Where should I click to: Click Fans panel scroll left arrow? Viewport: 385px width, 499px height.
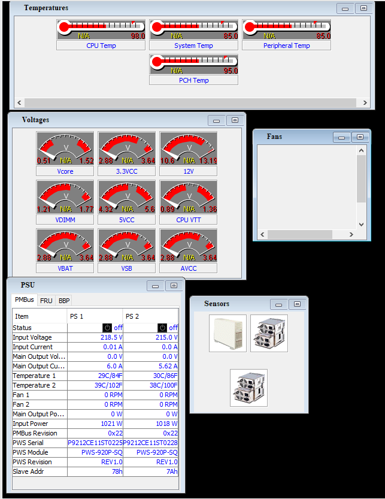tap(262, 235)
